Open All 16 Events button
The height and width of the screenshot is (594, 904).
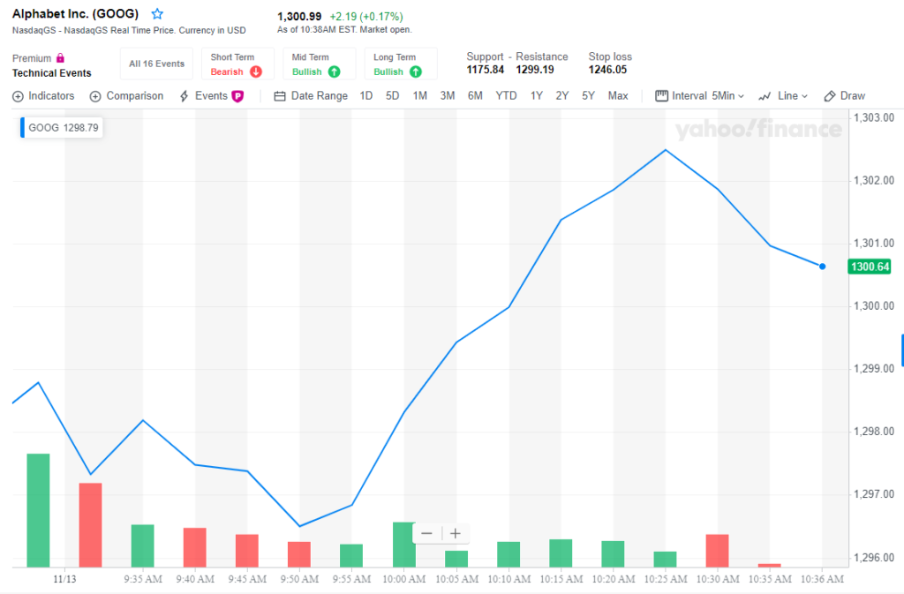tap(157, 64)
